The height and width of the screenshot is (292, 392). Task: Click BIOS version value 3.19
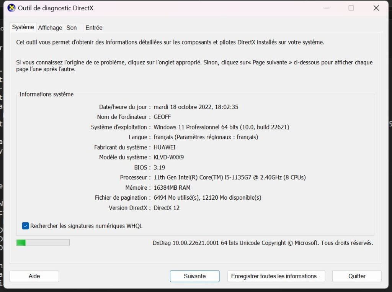click(159, 167)
